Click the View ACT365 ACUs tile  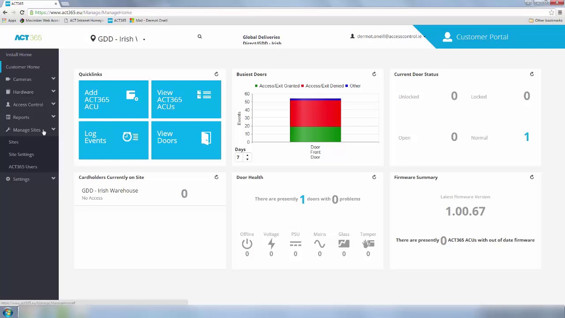point(186,99)
